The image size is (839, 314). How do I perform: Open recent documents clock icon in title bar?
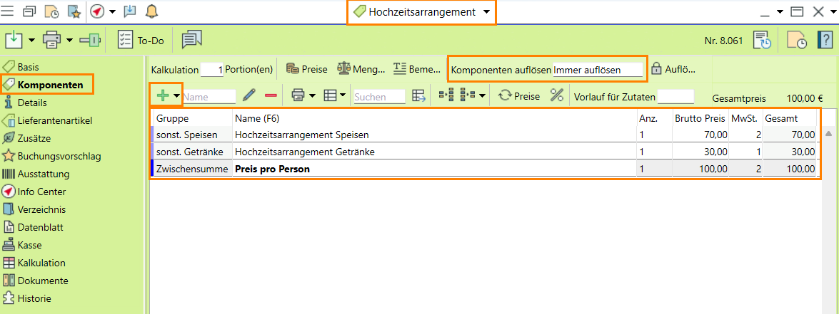[51, 11]
